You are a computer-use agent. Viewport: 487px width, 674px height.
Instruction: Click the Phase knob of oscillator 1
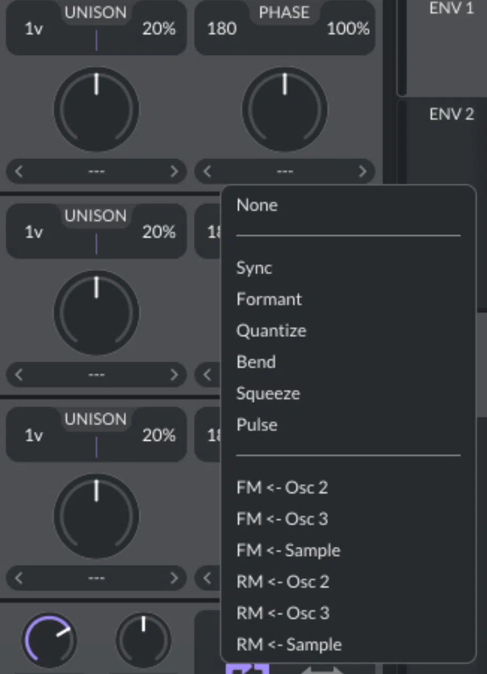coord(285,109)
